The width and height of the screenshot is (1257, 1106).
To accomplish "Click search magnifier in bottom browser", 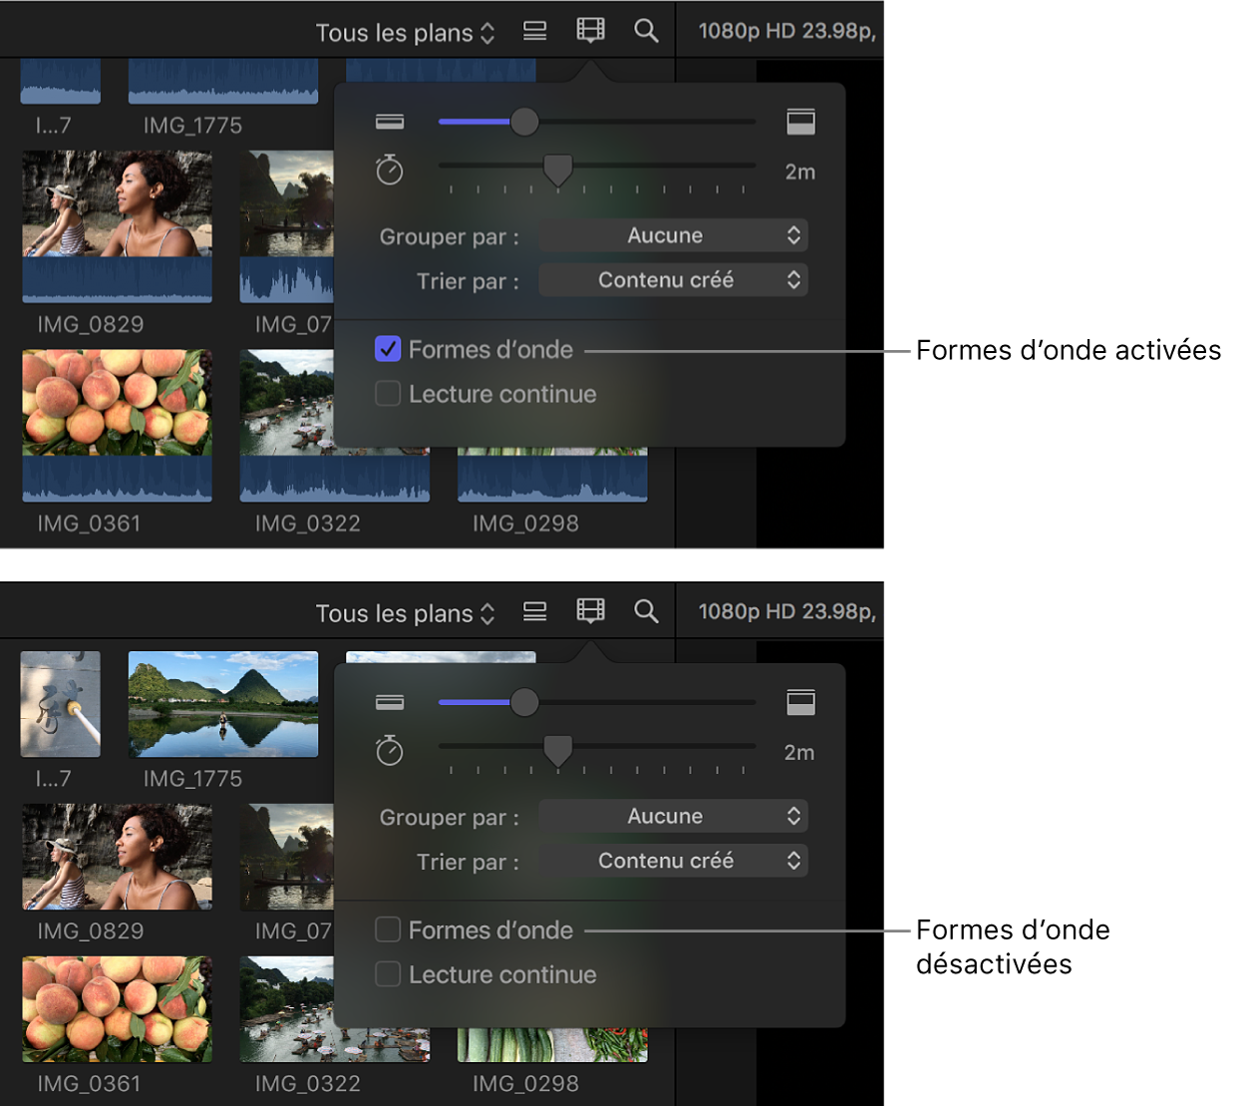I will (646, 611).
